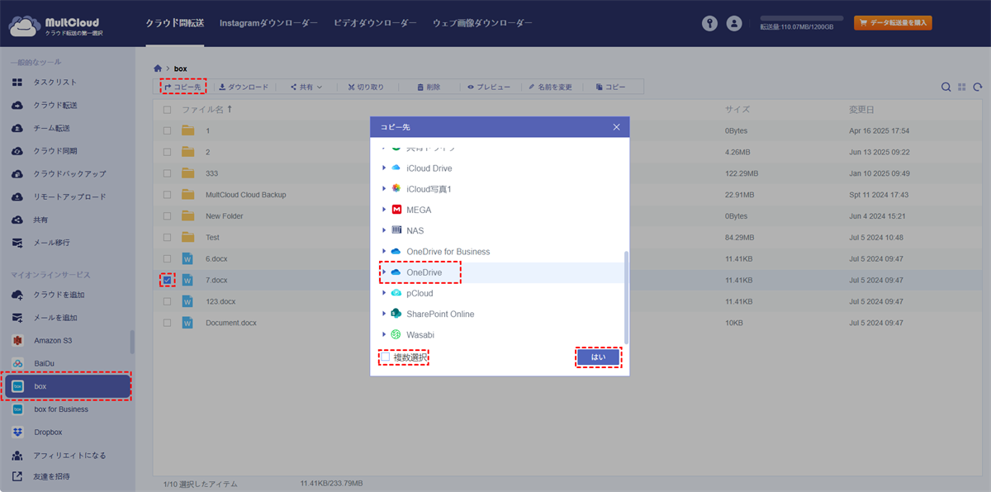Check the box for folder 333
Viewport: 991px width, 492px height.
pos(168,173)
